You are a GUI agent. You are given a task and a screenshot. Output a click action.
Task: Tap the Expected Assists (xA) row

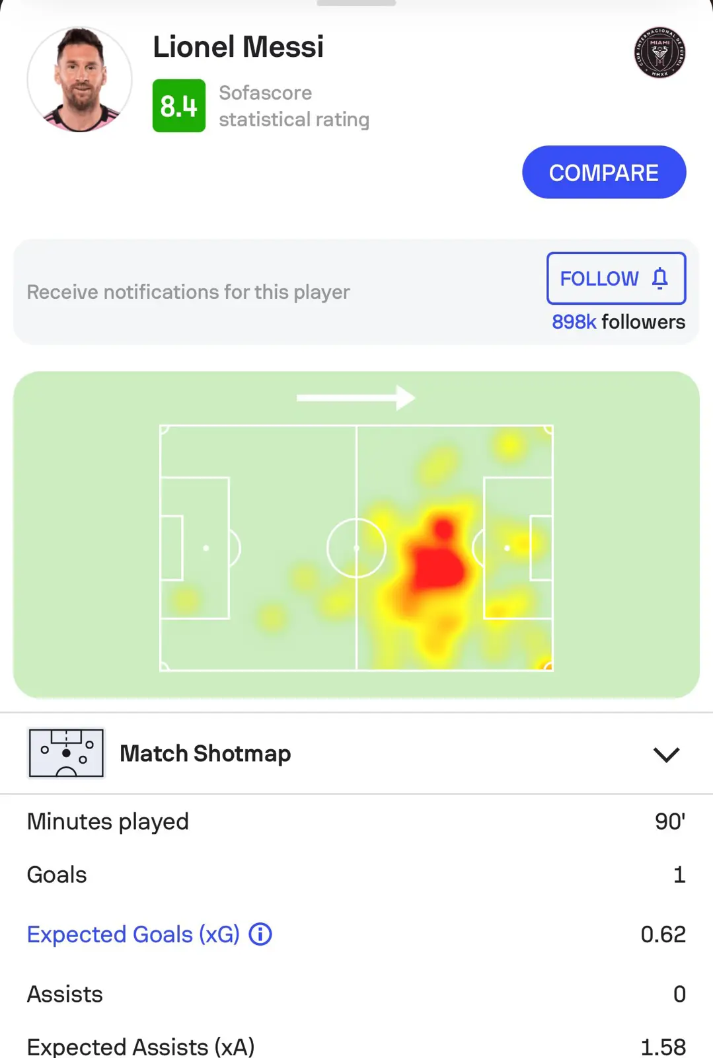356,1046
